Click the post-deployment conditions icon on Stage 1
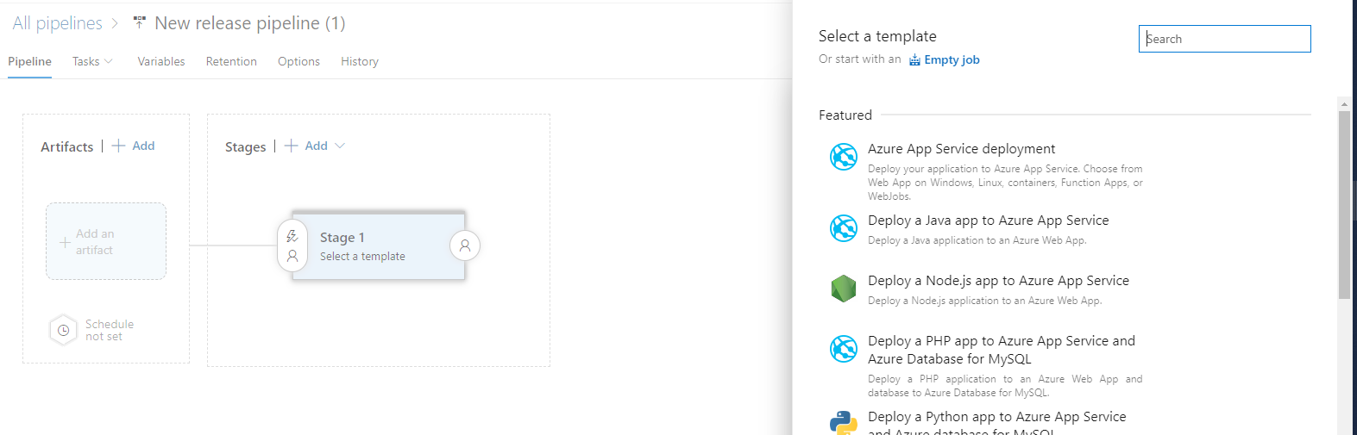Viewport: 1357px width, 435px height. (465, 245)
